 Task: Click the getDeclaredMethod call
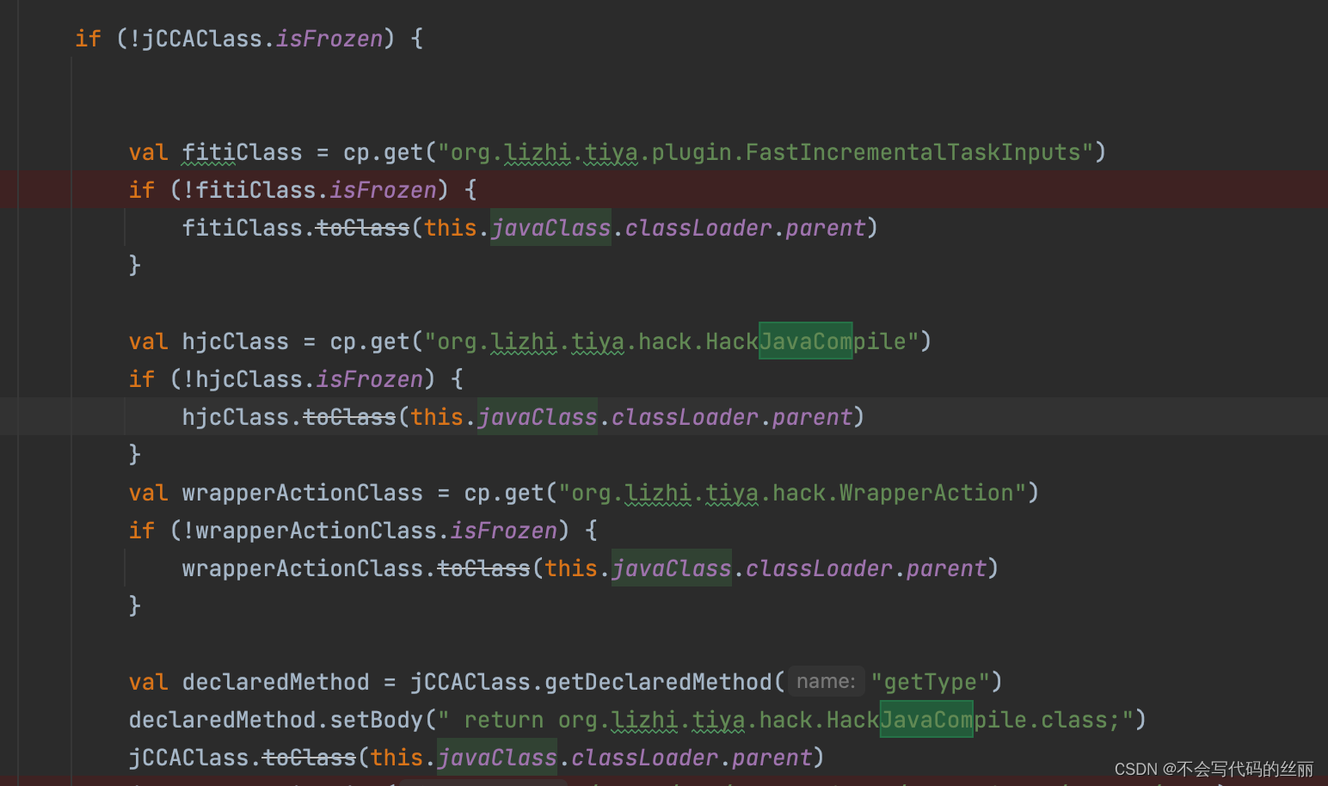658,682
